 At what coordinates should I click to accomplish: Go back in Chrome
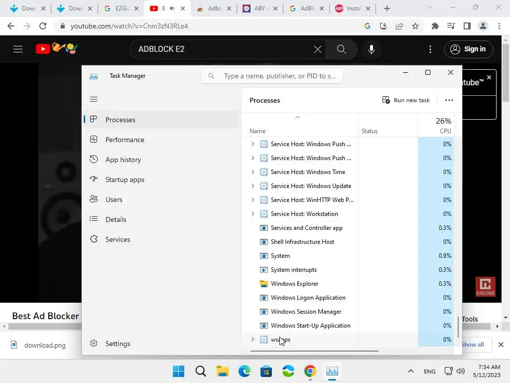[x=11, y=26]
